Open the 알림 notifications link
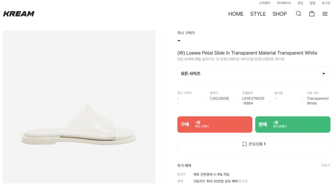 click(312, 3)
